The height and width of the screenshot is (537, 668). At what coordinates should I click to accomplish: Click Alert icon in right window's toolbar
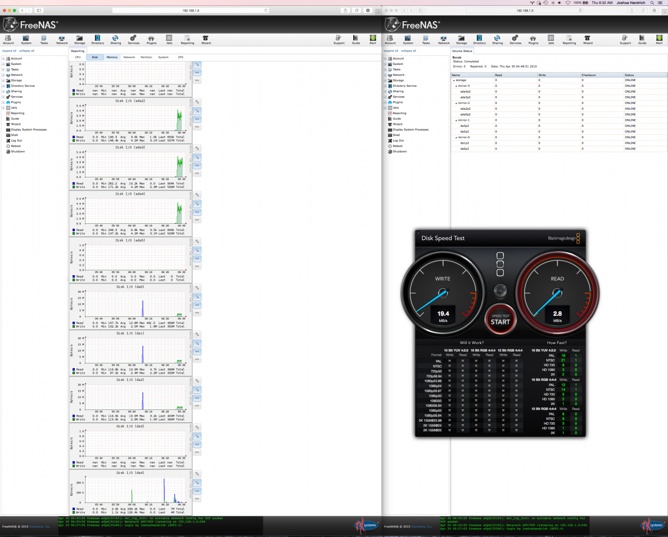pyautogui.click(x=659, y=40)
